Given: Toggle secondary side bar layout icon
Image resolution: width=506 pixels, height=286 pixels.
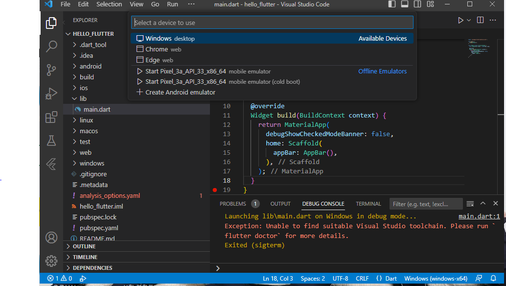Looking at the screenshot, I should [x=417, y=4].
